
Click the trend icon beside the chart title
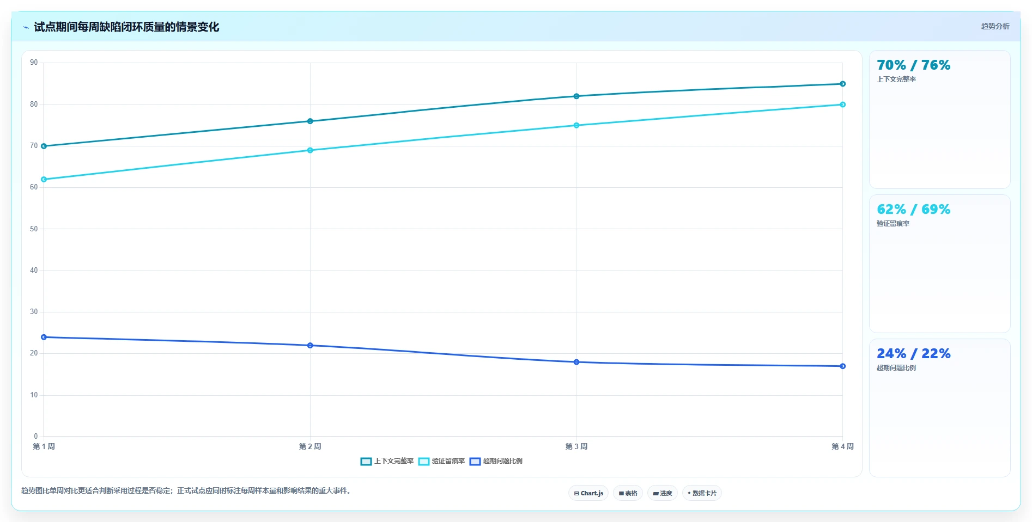tap(26, 27)
